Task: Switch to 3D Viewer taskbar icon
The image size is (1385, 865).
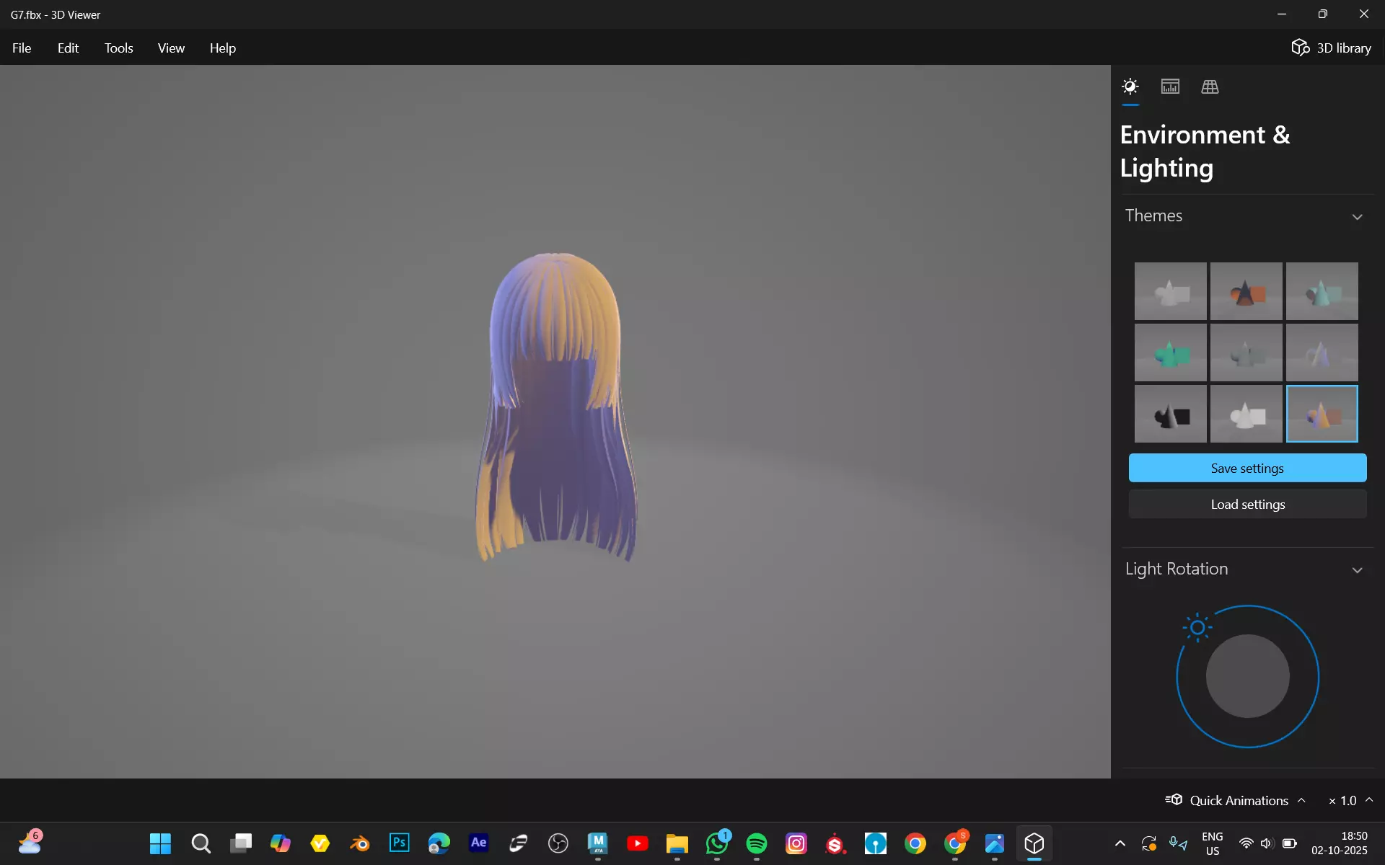Action: [x=1034, y=843]
